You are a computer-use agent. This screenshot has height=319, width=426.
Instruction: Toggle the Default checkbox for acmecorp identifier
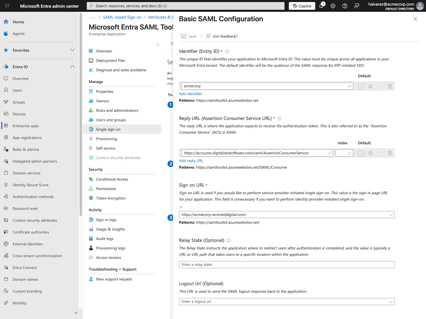click(x=361, y=86)
